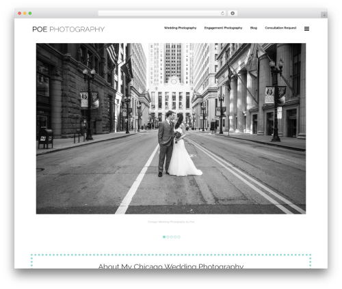This screenshot has height=289, width=342.
Task: Minimize window with yellow button
Action: click(x=25, y=14)
